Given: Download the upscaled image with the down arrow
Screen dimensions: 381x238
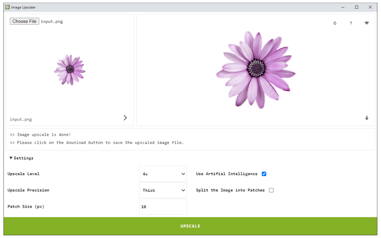Looking at the screenshot, I should point(367,118).
